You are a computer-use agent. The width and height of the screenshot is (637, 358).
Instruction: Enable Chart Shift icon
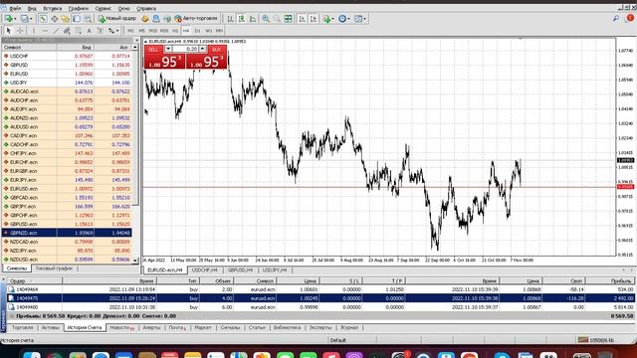click(x=314, y=19)
